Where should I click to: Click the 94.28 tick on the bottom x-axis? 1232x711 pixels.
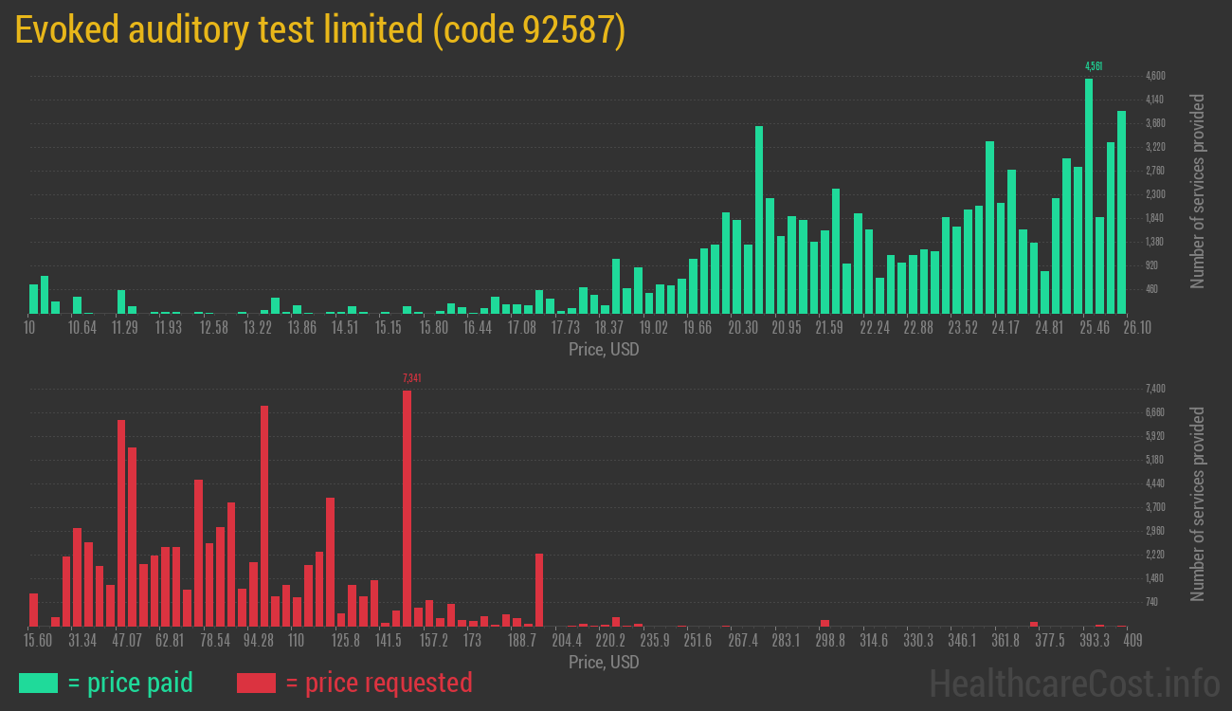tap(258, 641)
